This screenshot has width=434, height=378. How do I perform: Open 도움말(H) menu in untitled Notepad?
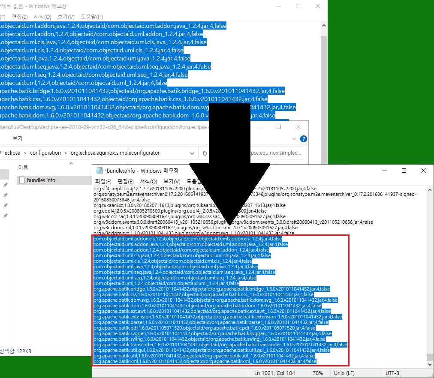coord(92,17)
